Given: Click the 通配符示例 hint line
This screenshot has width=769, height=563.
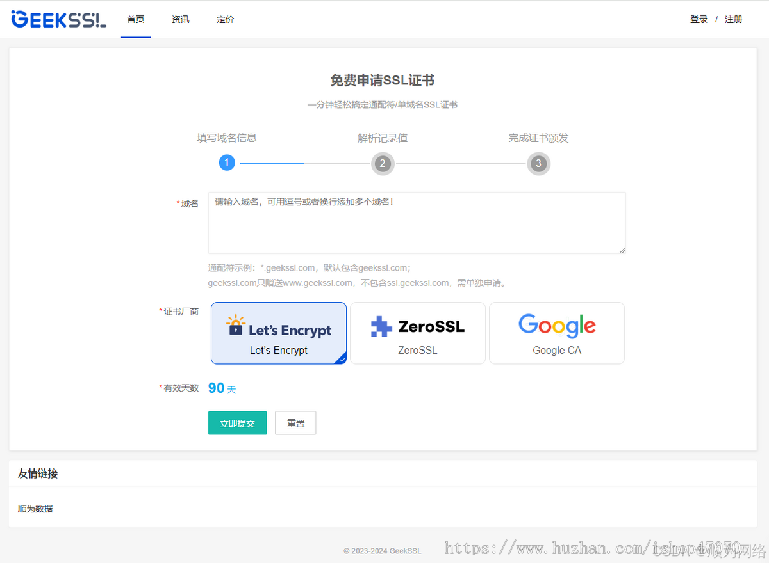Looking at the screenshot, I should (x=310, y=267).
